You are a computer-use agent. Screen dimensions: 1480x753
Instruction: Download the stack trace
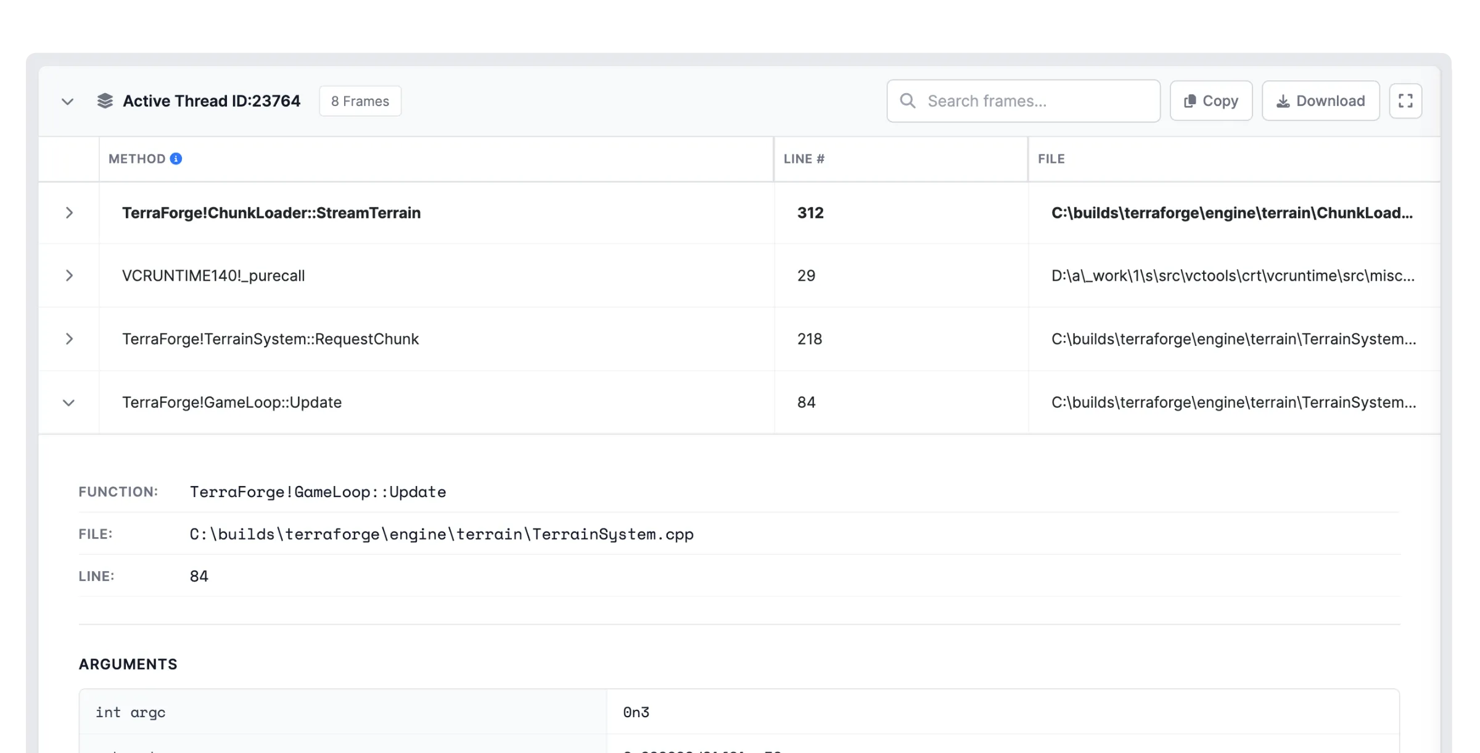point(1320,101)
